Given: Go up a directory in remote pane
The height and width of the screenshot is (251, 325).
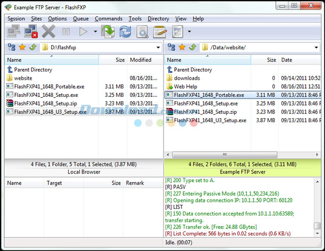Looking at the screenshot, I should tap(192, 48).
